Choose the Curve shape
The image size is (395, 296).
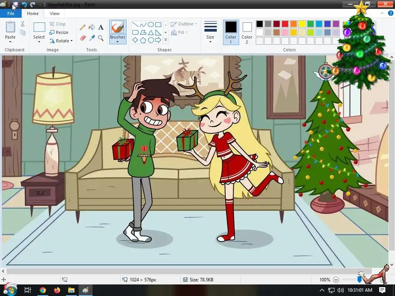pyautogui.click(x=143, y=24)
